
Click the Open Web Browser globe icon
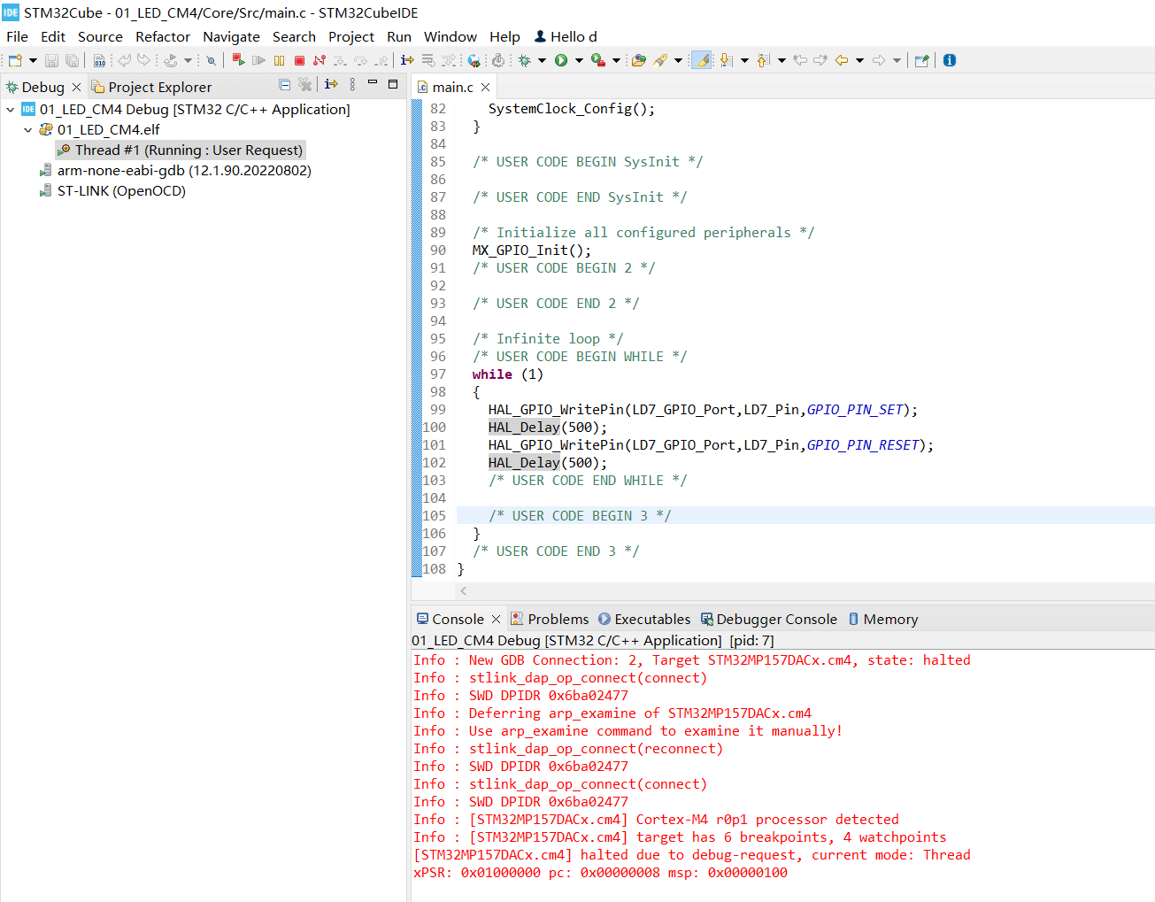[474, 60]
